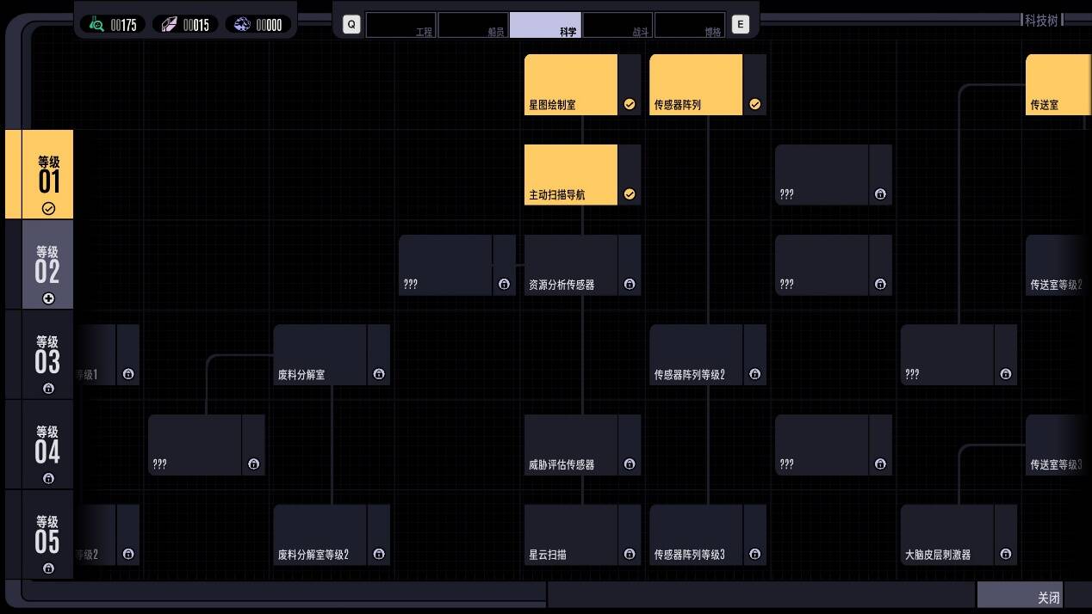The width and height of the screenshot is (1092, 614).
Task: Click the checkmark on 主动扫描导航 node
Action: [x=630, y=194]
